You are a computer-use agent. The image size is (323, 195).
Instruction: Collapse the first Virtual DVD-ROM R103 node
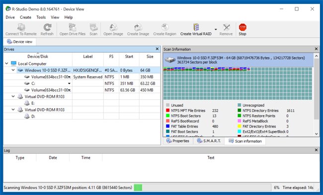click(x=13, y=96)
